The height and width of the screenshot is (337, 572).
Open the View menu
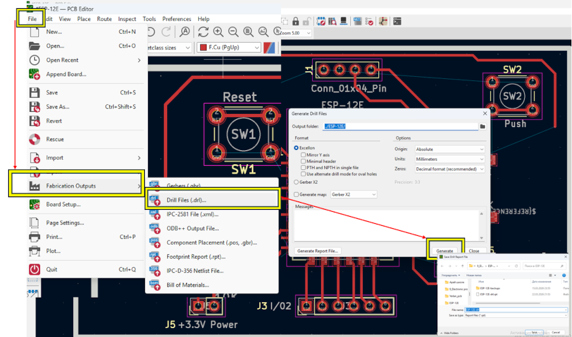[65, 19]
